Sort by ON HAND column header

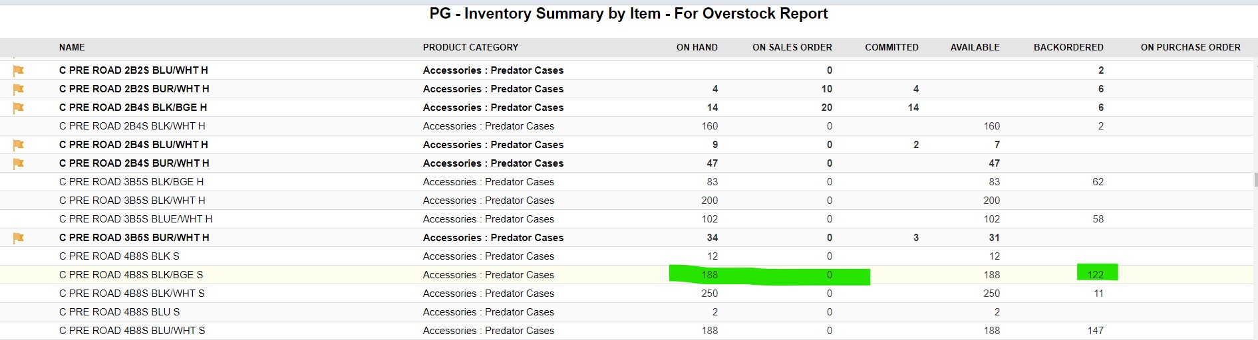[697, 47]
